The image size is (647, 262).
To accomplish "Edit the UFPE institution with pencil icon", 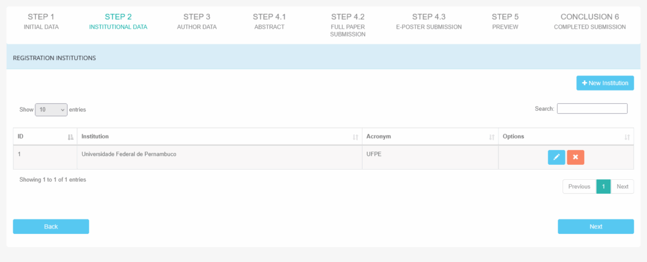I will [556, 157].
